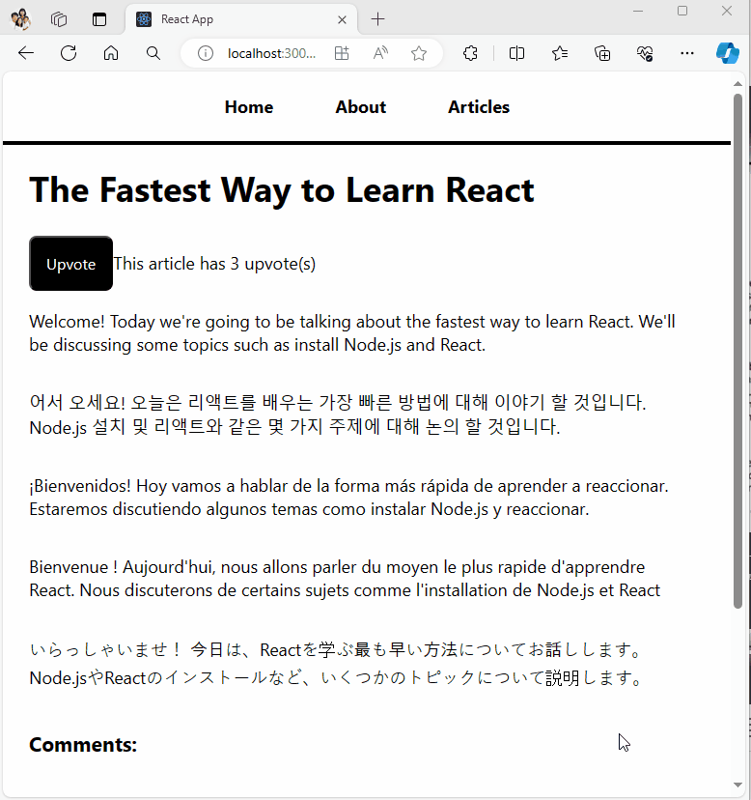The image size is (751, 800).
Task: Click the scrollbar down arrow
Action: (x=737, y=785)
